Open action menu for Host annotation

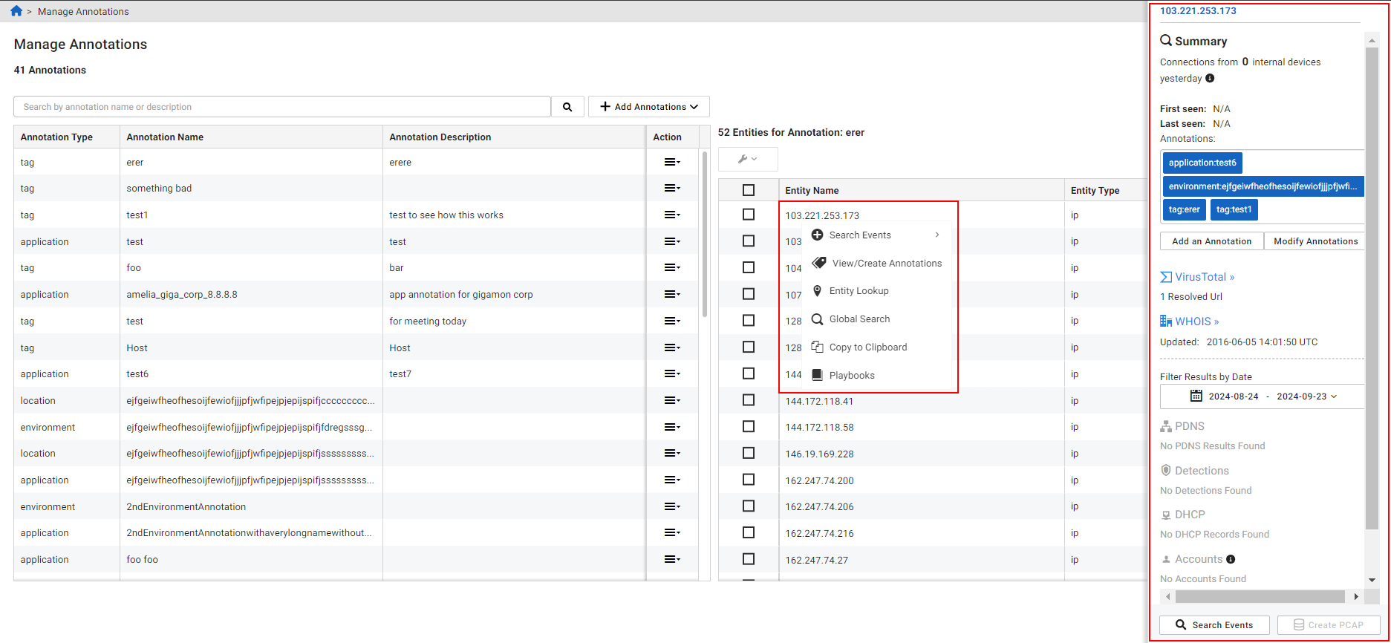(x=672, y=347)
